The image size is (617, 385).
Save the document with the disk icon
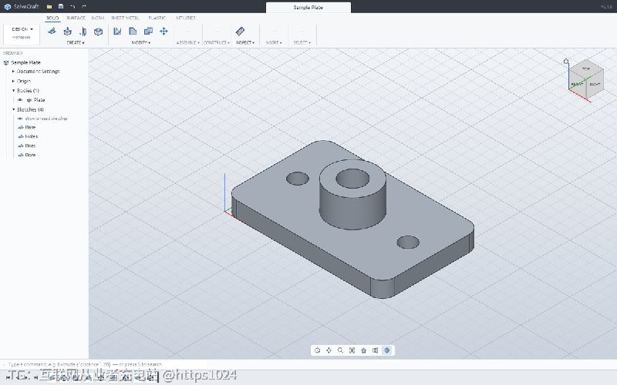click(x=61, y=7)
